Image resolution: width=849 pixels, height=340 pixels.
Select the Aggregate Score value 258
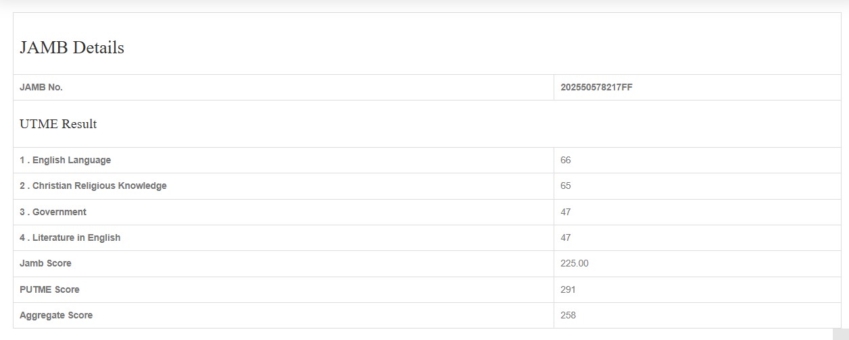[x=568, y=315]
